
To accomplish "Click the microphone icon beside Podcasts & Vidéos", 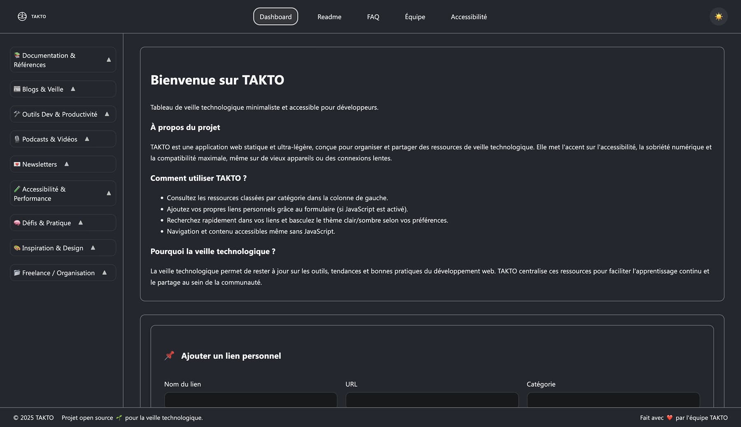I will point(16,139).
